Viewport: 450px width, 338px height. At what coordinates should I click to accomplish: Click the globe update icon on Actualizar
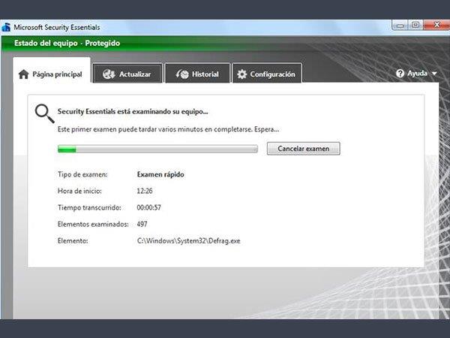[109, 74]
